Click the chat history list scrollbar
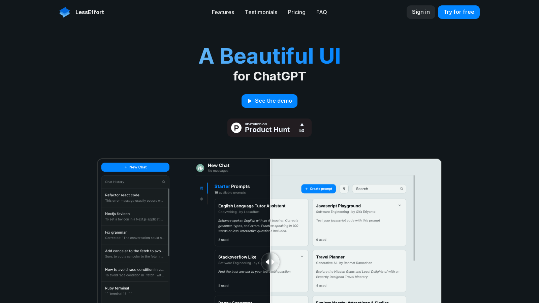Screen dimensions: 539x303 pos(169,222)
